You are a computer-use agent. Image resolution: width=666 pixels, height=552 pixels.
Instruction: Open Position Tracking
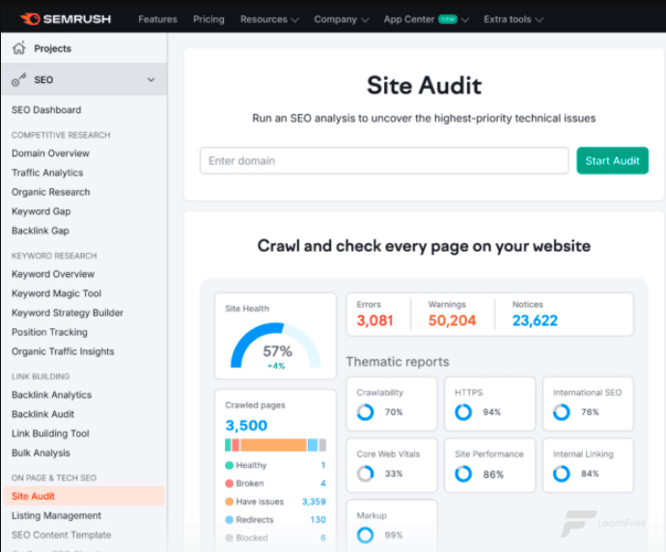point(49,332)
